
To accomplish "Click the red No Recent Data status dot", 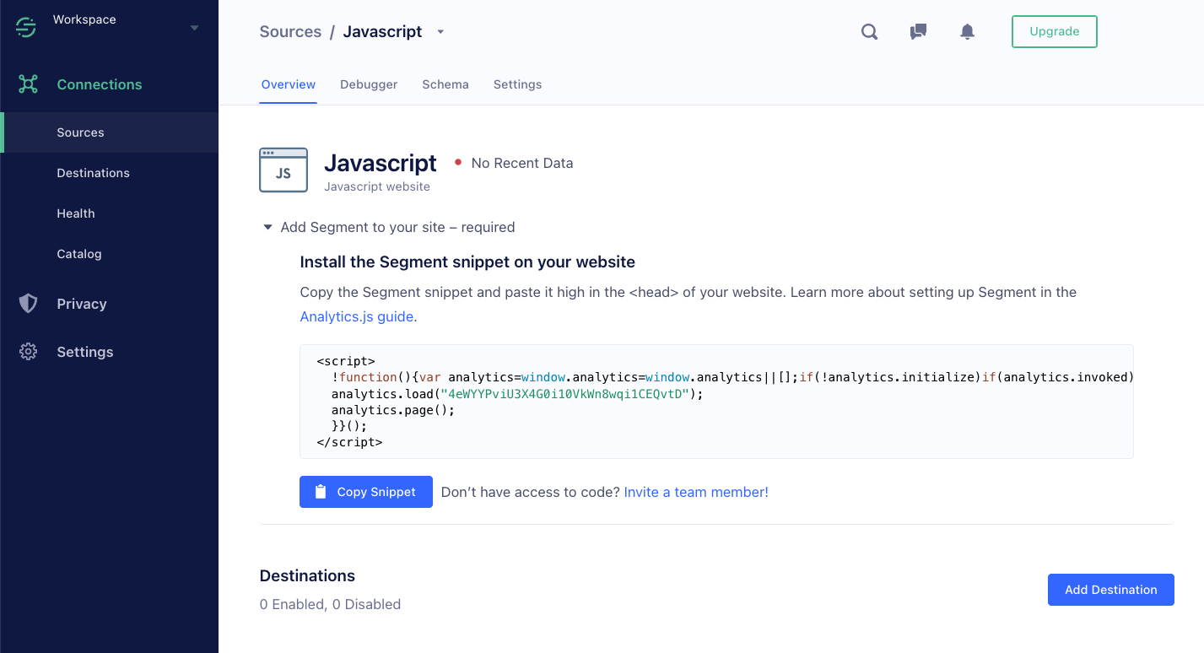I will 458,162.
